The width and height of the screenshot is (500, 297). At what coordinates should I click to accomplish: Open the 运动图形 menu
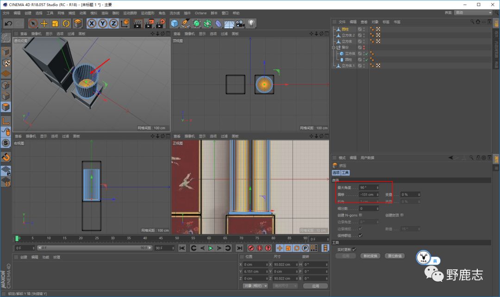(x=148, y=13)
